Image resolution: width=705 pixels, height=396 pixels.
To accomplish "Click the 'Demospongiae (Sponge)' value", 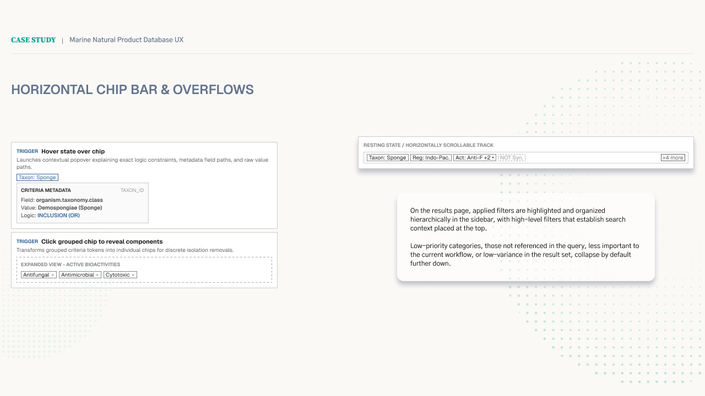I will click(70, 208).
